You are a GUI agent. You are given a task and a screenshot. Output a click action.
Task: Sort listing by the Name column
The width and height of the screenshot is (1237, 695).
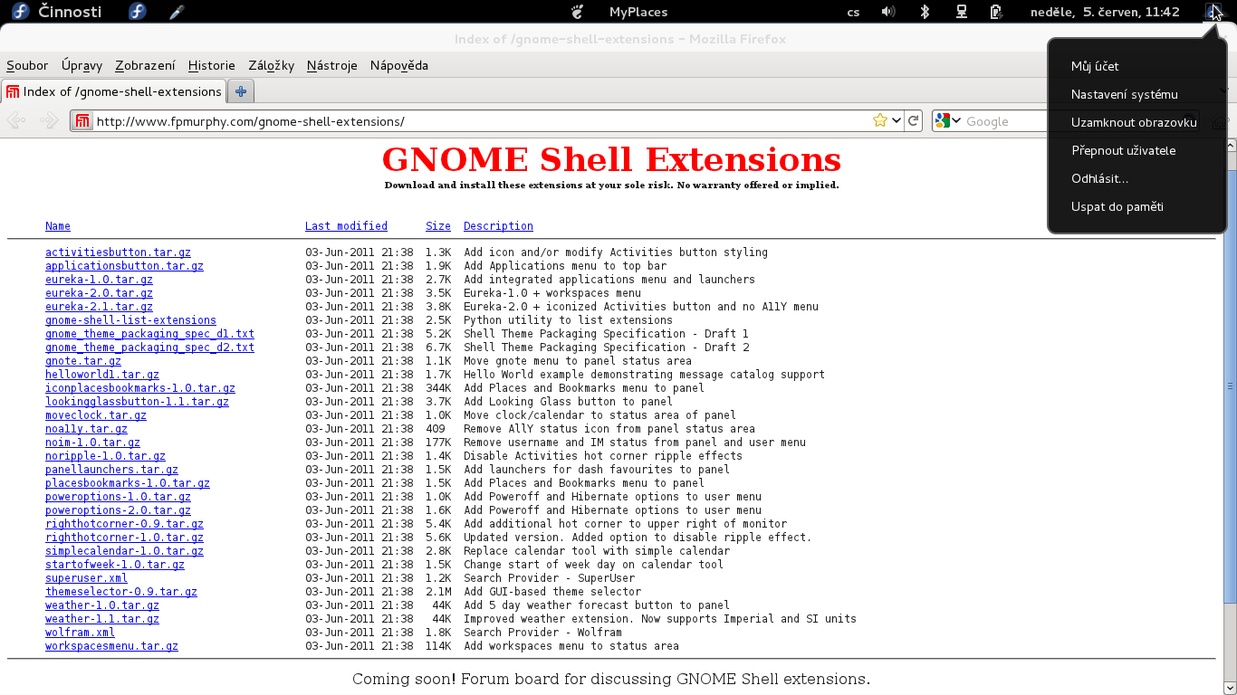pos(58,226)
